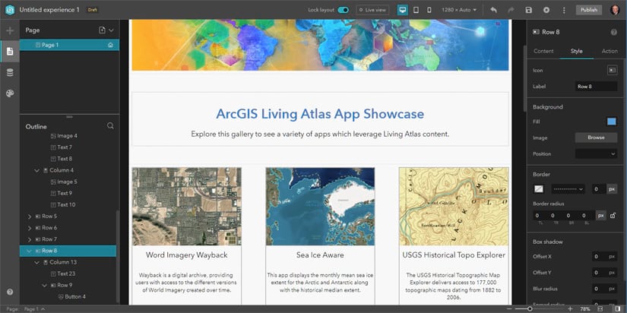Screen dimensions: 627x313
Task: Open the user account avatar
Action: pos(616,10)
